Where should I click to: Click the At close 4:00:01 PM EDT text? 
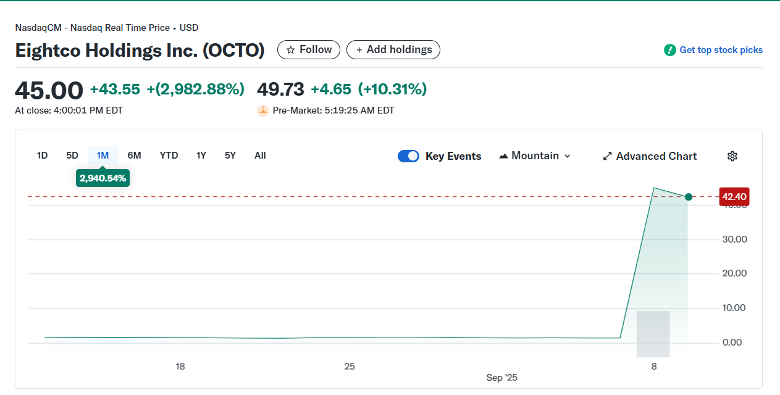point(69,110)
